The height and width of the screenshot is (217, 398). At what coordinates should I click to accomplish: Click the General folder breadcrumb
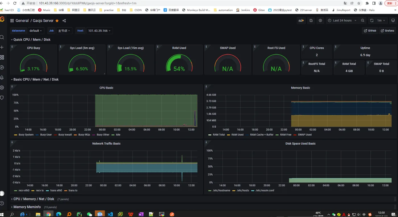22,21
